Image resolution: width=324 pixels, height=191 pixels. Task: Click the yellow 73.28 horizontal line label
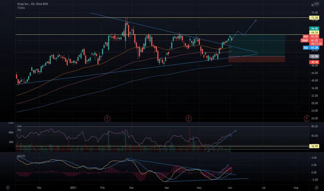tap(314, 18)
